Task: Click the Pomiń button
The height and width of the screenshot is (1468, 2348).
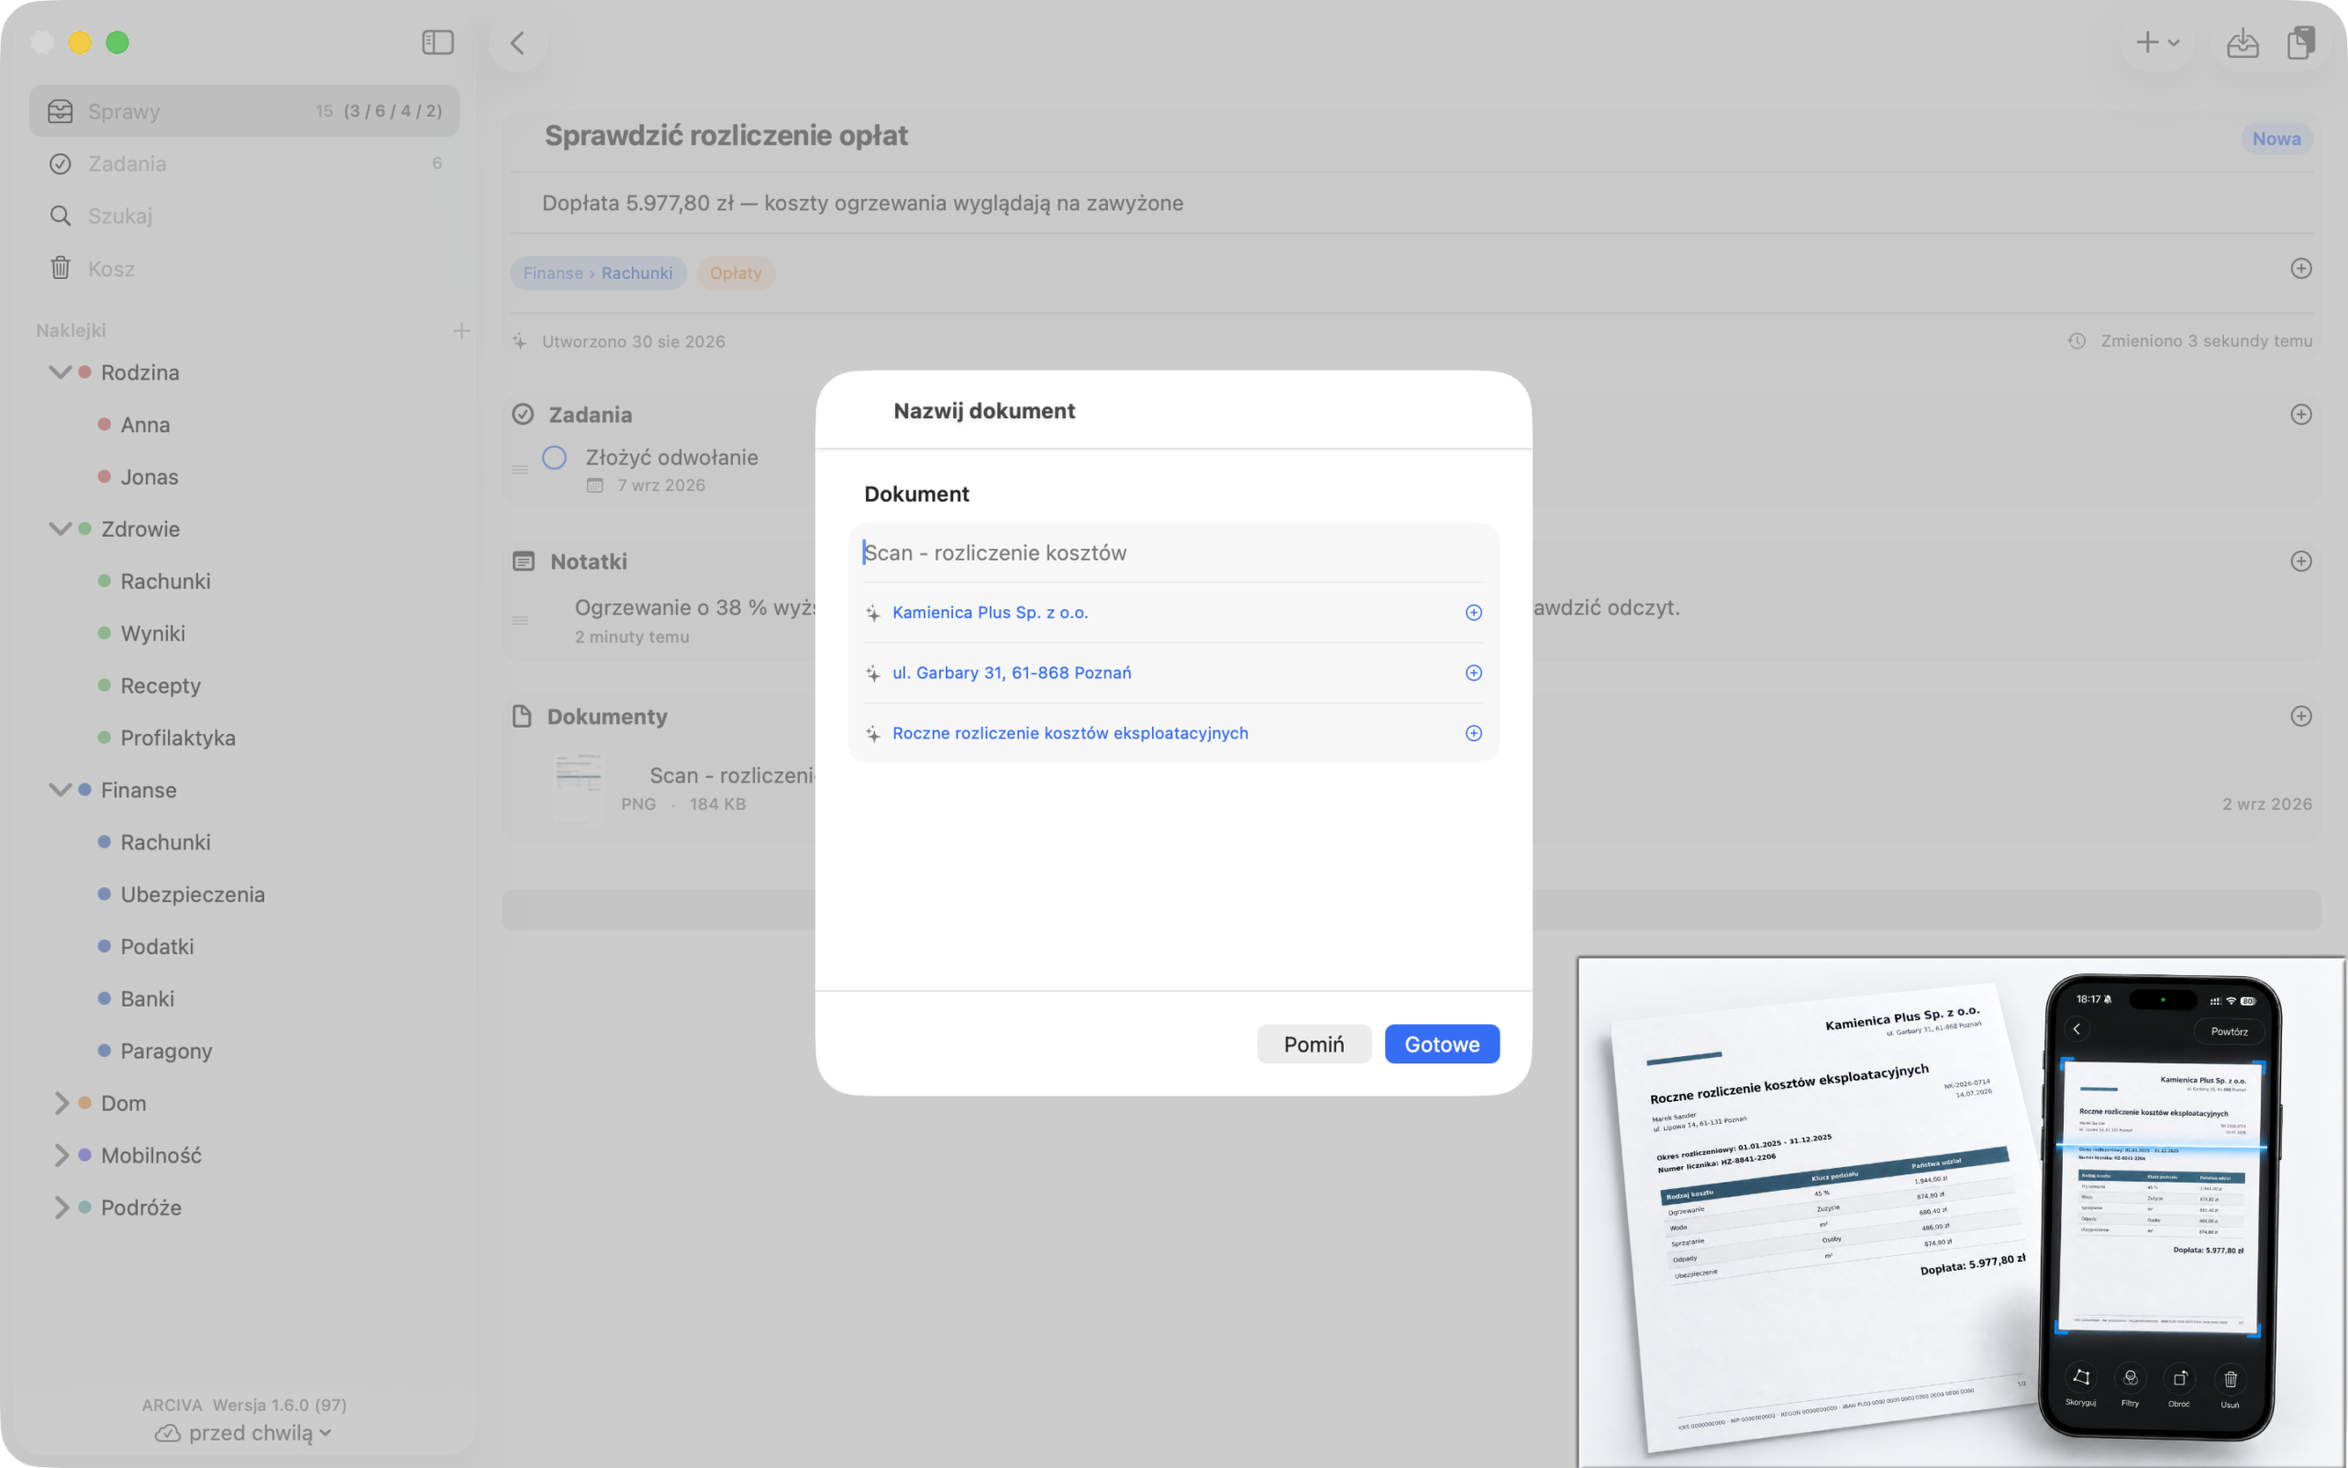Action: pyautogui.click(x=1313, y=1045)
